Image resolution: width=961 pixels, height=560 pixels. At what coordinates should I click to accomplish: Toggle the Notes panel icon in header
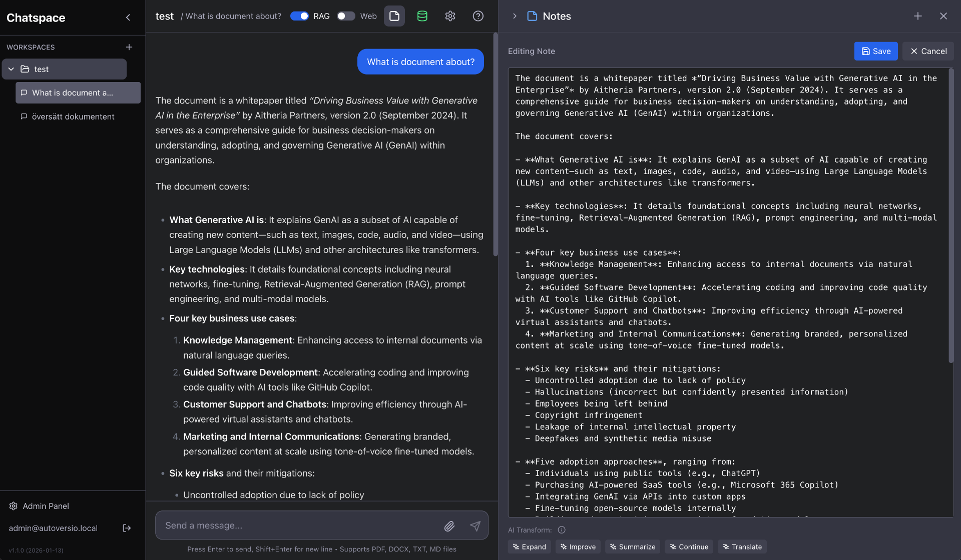pos(394,16)
